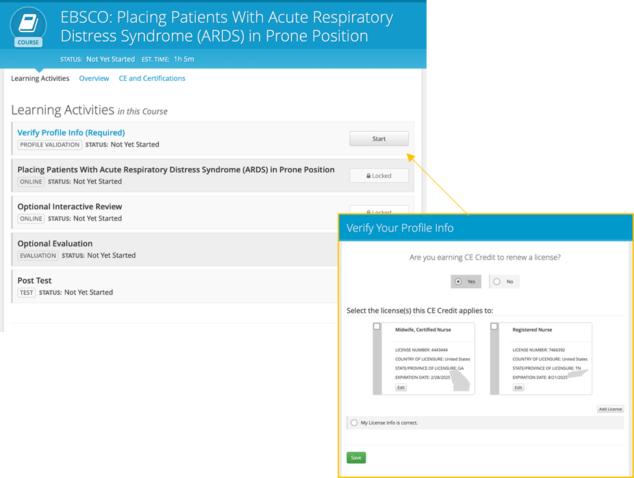Select My License Info is correct option

click(354, 423)
